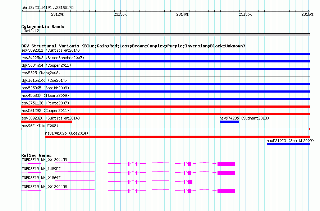The image size is (320, 211).
Task: Click the TNFRSF19|NM_148957 transcript label
Action: [x=41, y=169]
